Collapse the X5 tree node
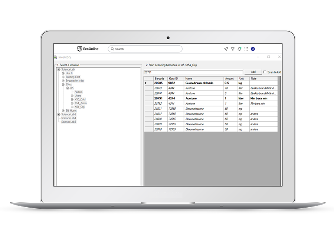The width and height of the screenshot is (334, 241). click(68, 88)
